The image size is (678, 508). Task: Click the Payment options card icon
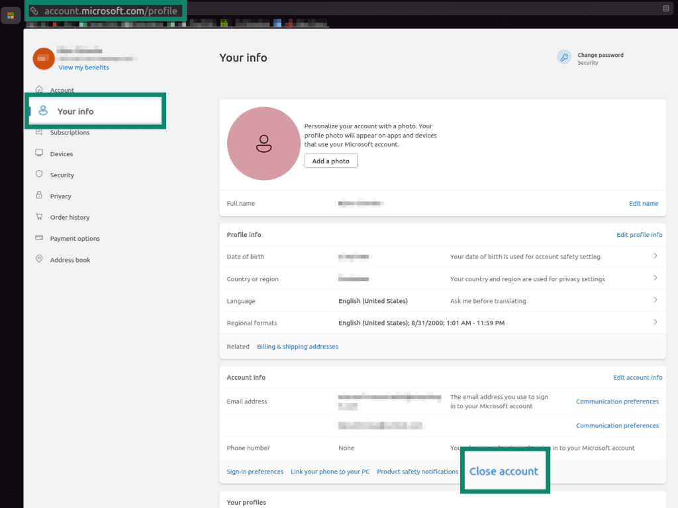pyautogui.click(x=39, y=237)
